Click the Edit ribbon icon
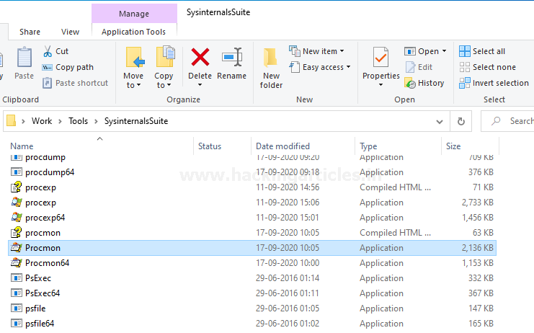The height and width of the screenshot is (333, 534). (x=410, y=67)
